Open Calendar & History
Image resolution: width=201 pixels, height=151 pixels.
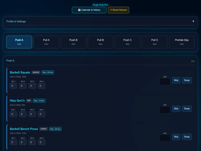click(x=89, y=10)
